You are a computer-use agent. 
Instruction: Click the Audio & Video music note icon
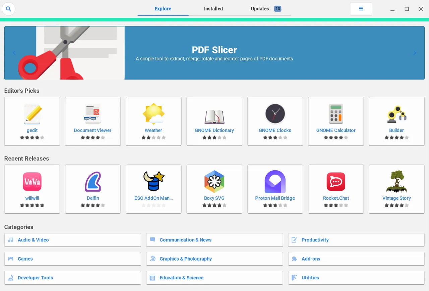(11, 240)
